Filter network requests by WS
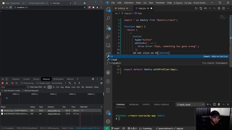This screenshot has height=130, width=232. 83,87
